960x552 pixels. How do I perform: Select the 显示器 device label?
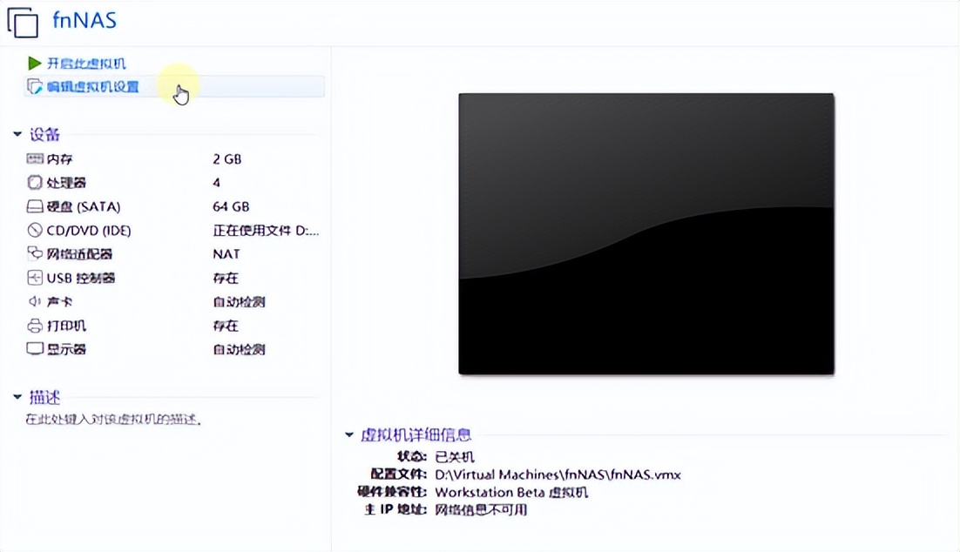[67, 349]
